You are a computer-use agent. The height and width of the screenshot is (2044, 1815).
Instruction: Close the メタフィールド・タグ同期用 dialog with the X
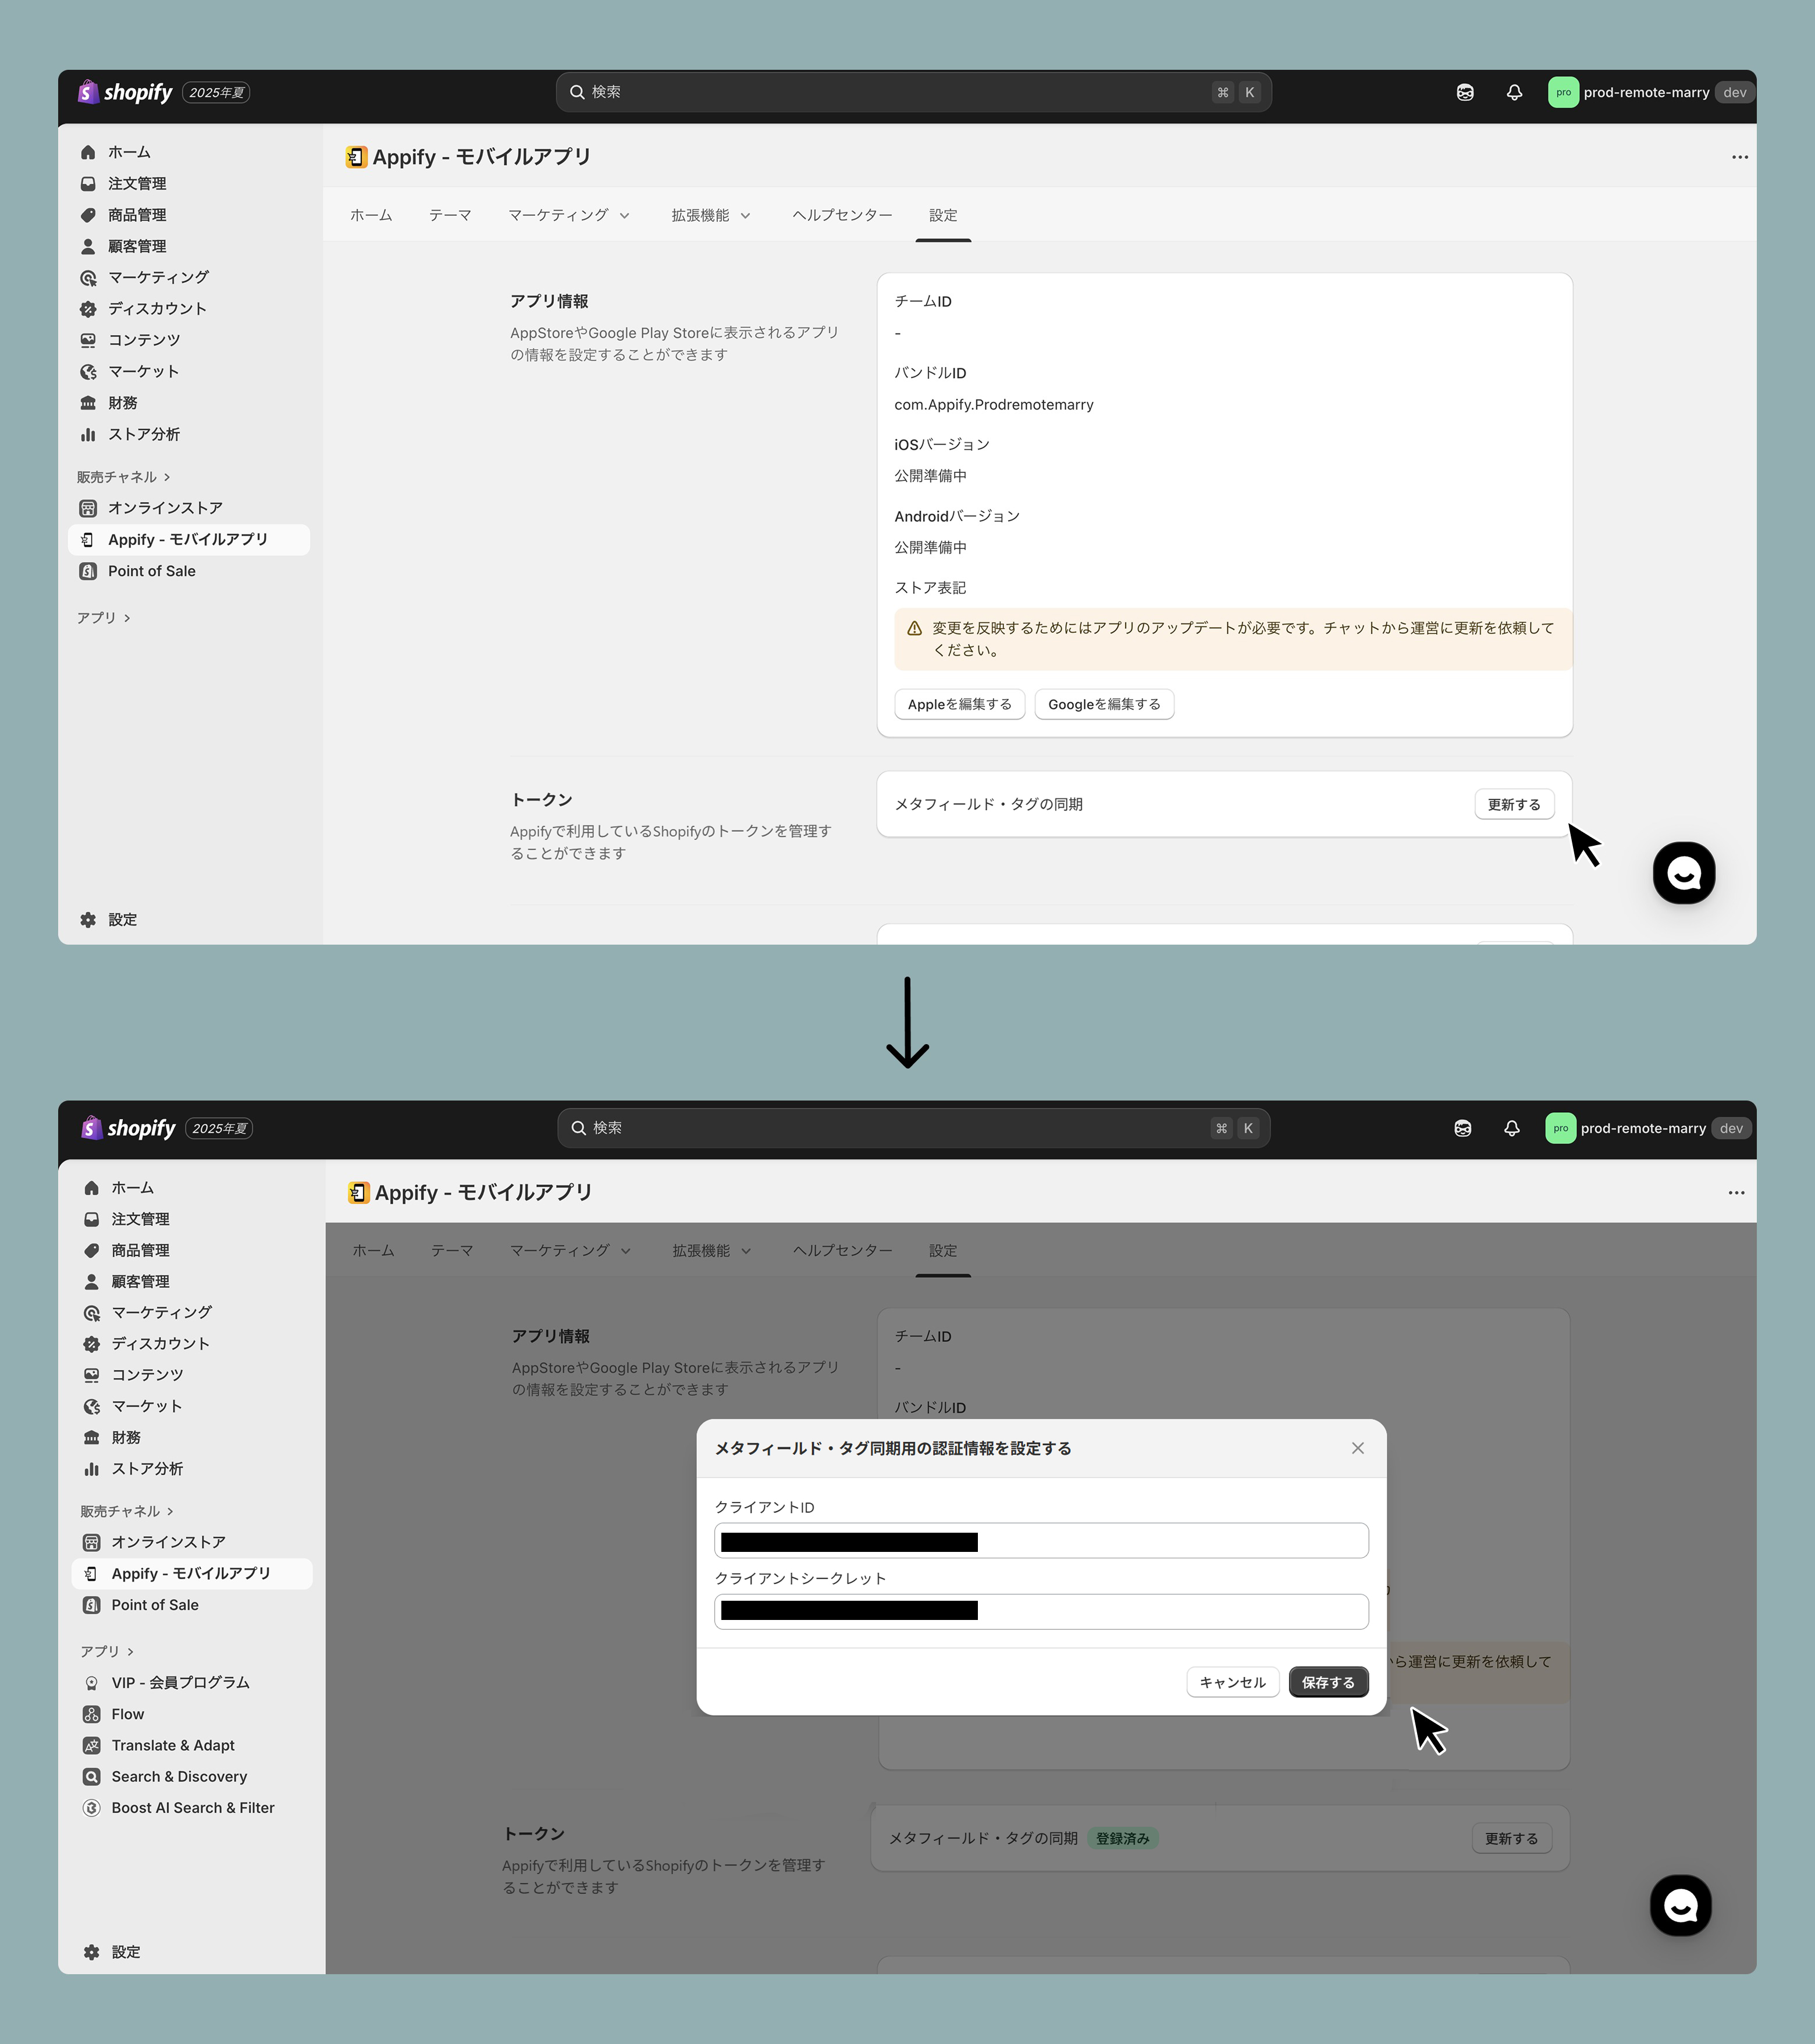[x=1357, y=1448]
